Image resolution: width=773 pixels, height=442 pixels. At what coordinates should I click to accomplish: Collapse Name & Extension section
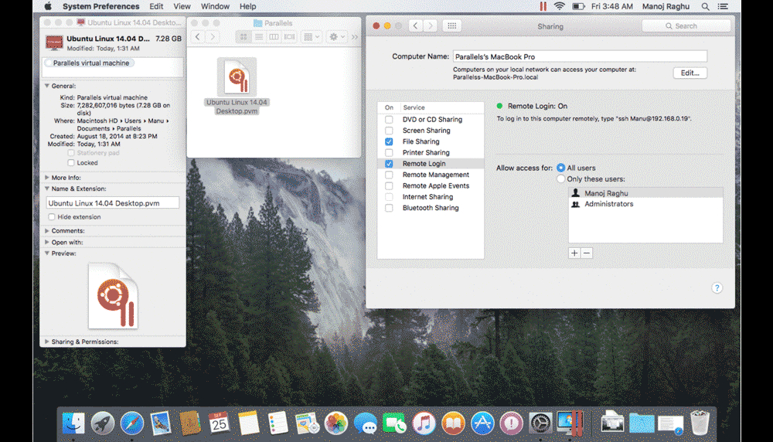coord(47,189)
